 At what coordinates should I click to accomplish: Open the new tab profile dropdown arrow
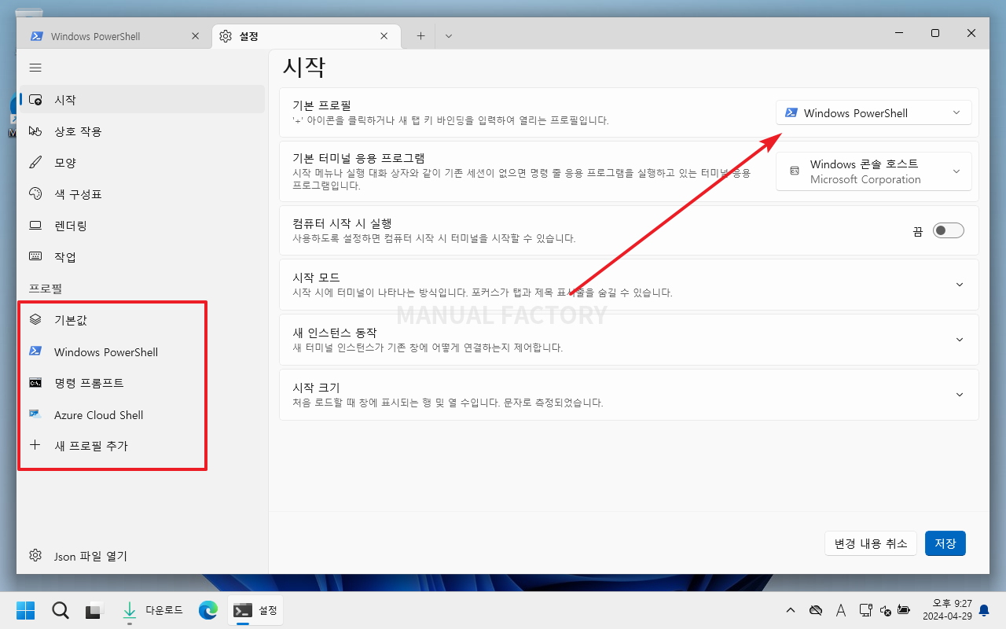click(x=448, y=36)
